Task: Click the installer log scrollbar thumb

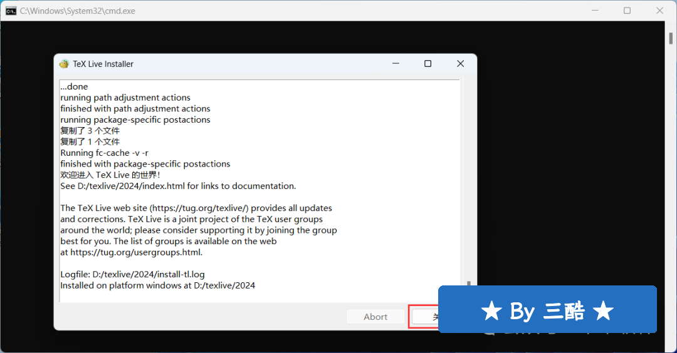Action: [468, 284]
